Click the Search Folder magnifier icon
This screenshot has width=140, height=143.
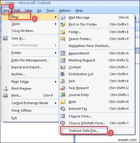pos(63,39)
